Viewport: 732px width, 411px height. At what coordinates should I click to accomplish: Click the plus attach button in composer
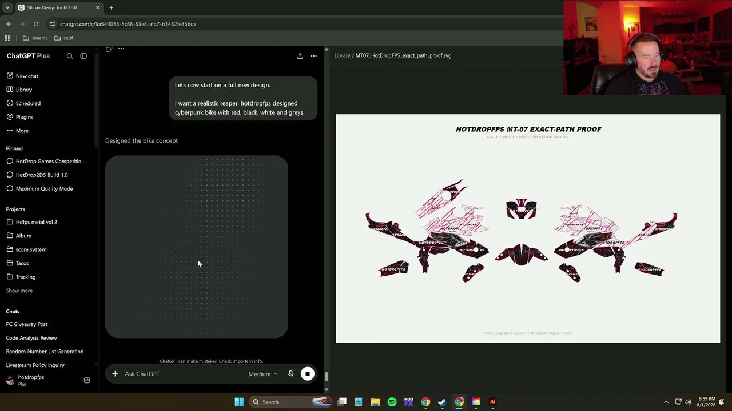[115, 374]
